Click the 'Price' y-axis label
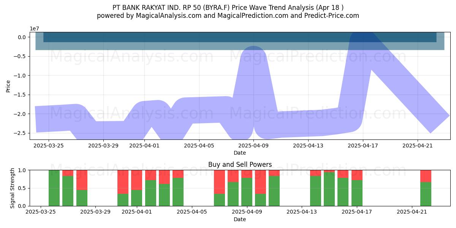The image size is (456, 228). pos(8,86)
